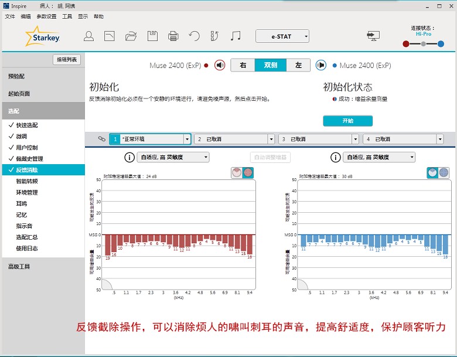The image size is (457, 357).
Task: Click the memory link chain icon
Action: tap(101, 139)
